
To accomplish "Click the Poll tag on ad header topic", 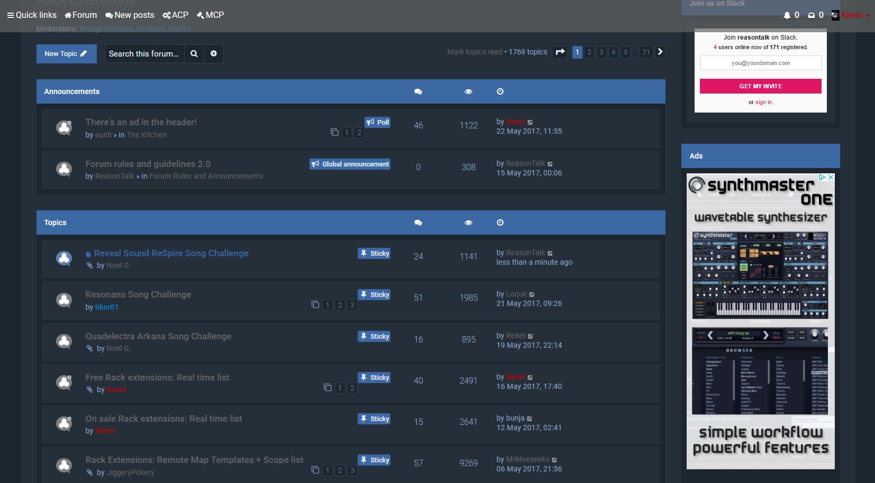I will (377, 122).
